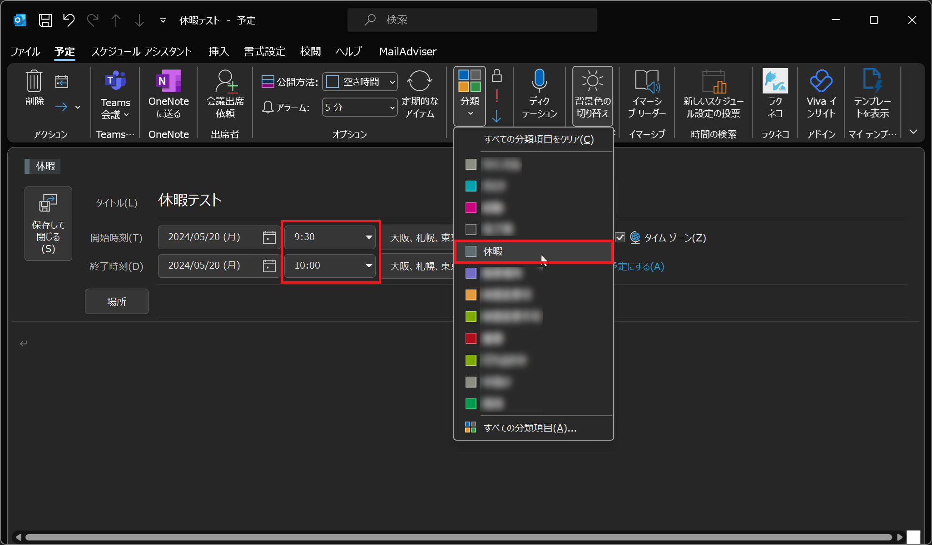Click the magenta category color swatch
Viewport: 932px width, 545px height.
point(471,208)
